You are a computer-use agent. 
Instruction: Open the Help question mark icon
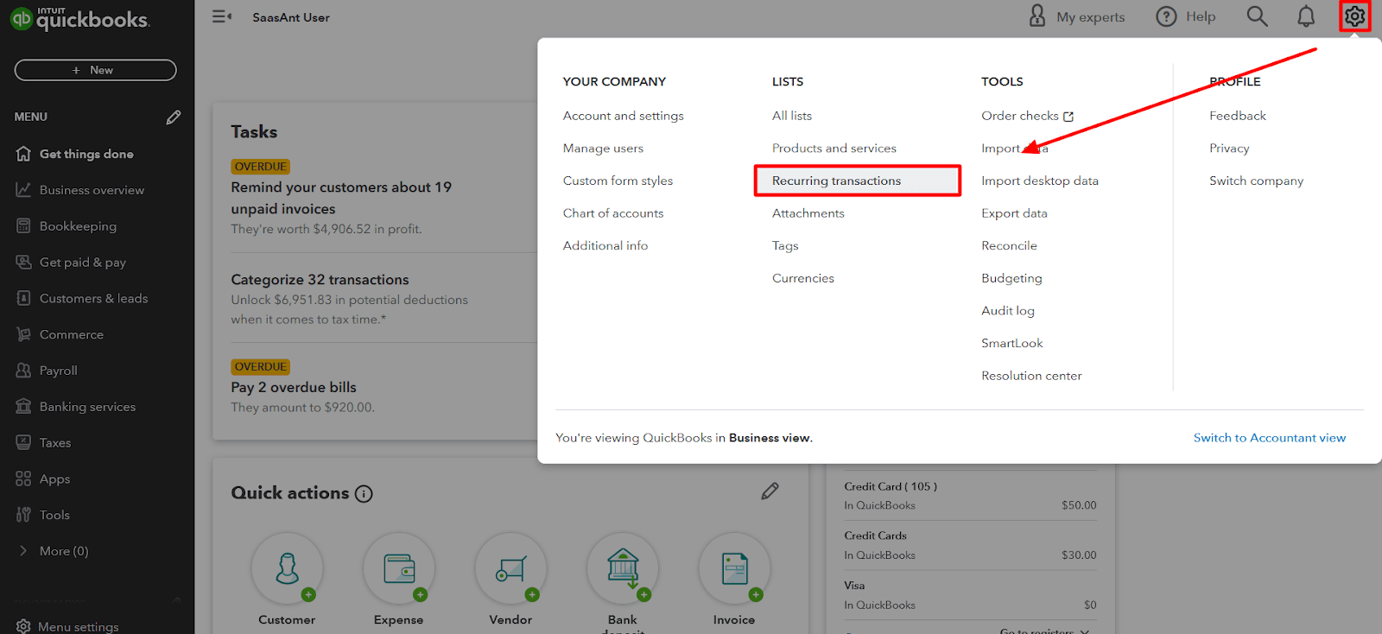[1166, 16]
